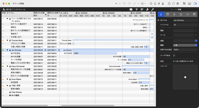Click the help question-mark toolbar icon
Viewport: 199px width, 108px height.
tap(151, 4)
